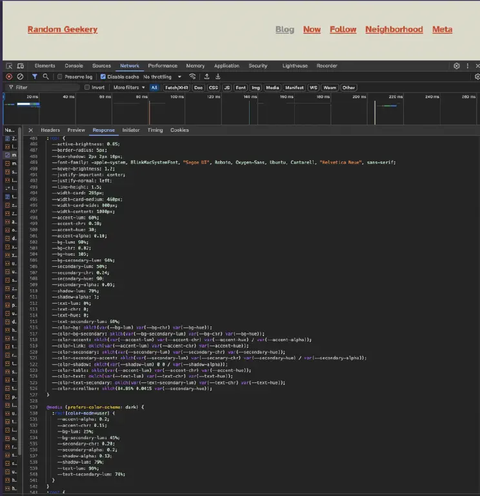This screenshot has height=496, width=480.
Task: Show the Initiator tab
Action: coord(131,130)
